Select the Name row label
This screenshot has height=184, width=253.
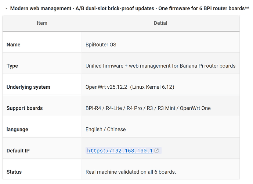coord(13,45)
